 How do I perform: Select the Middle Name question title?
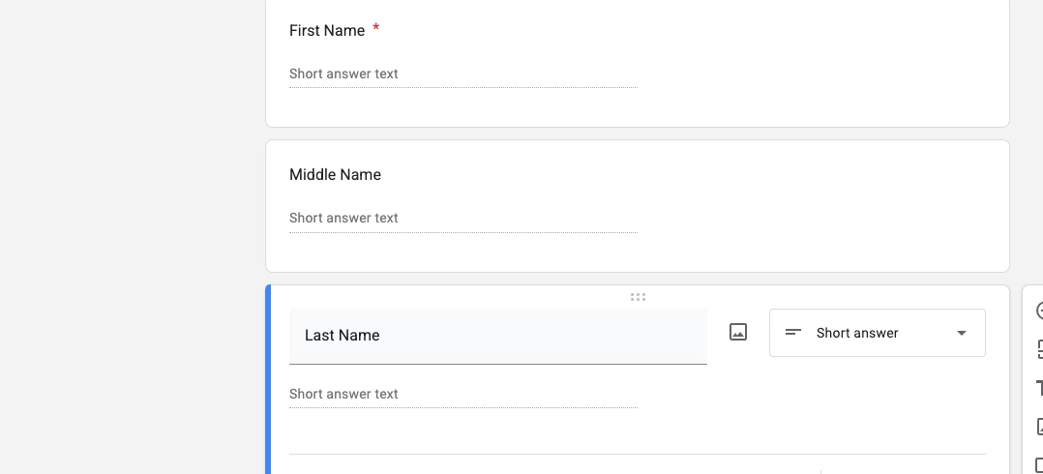[335, 175]
